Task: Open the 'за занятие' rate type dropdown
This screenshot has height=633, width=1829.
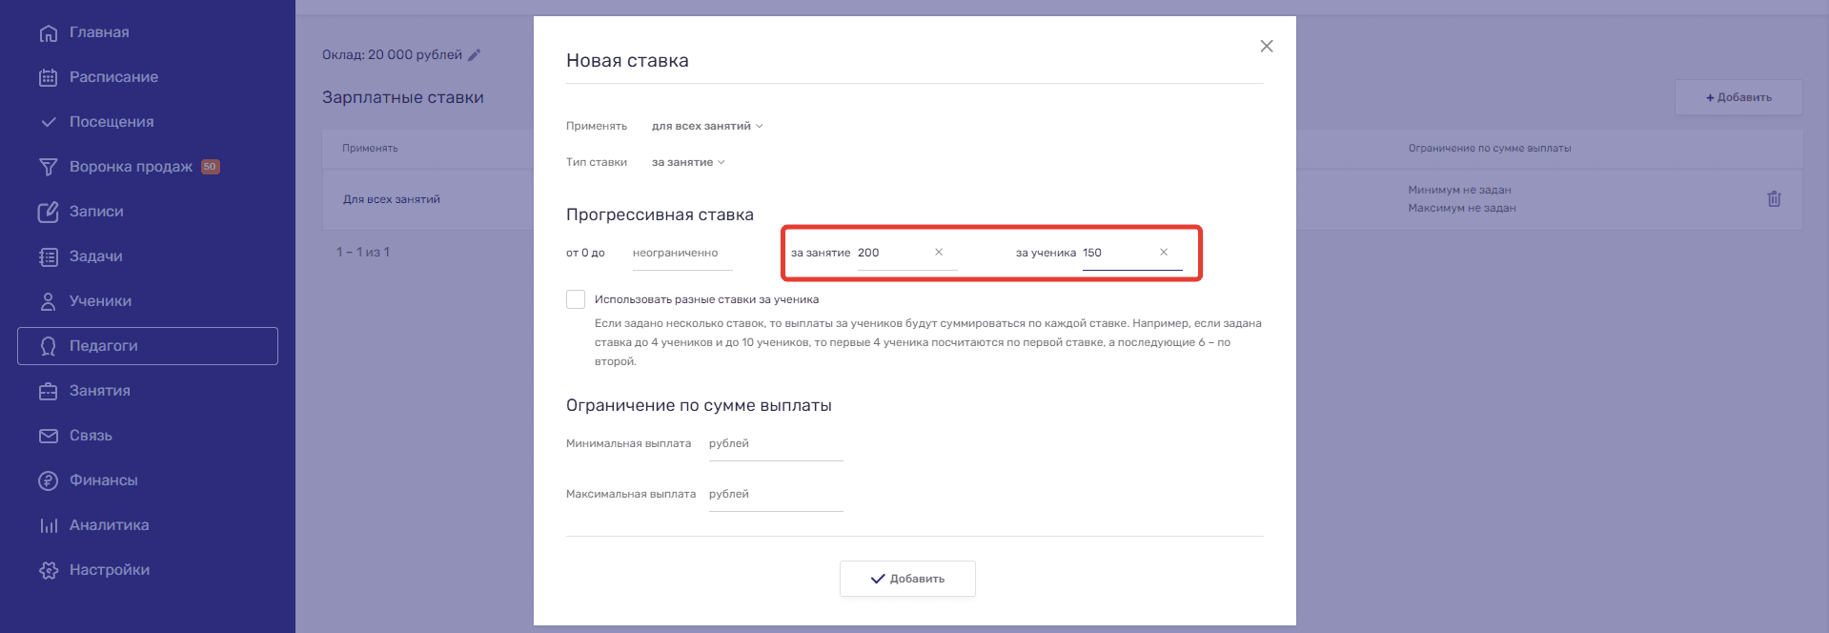Action: [688, 162]
